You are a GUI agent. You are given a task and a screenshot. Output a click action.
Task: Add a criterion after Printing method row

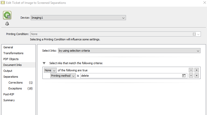coord(197,76)
